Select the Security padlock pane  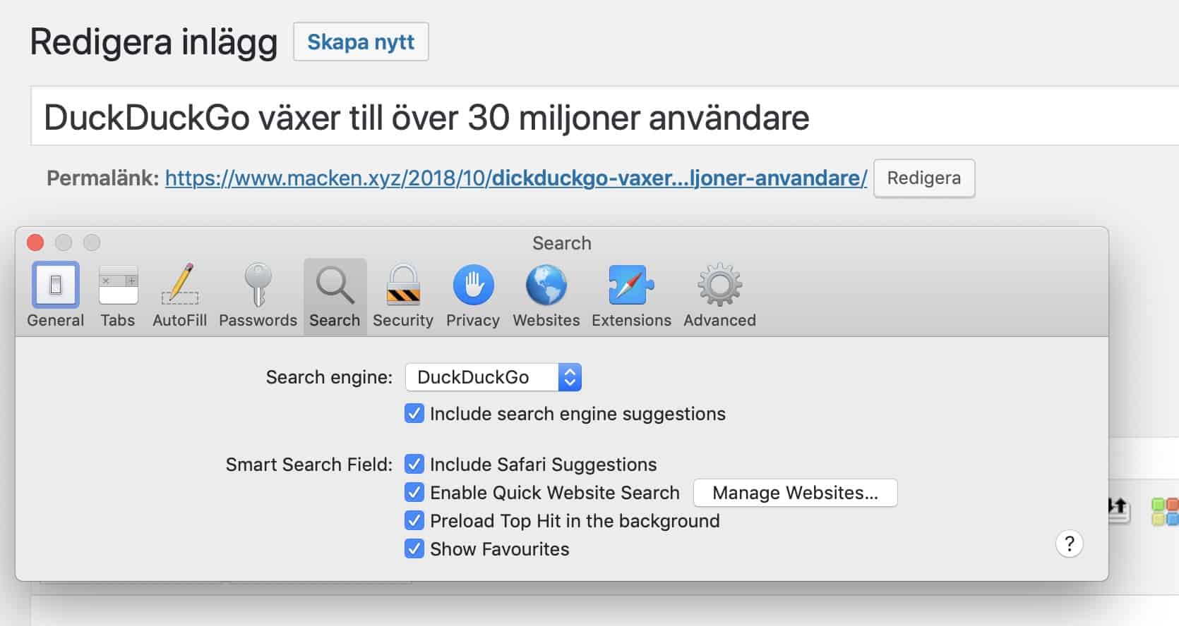[402, 295]
